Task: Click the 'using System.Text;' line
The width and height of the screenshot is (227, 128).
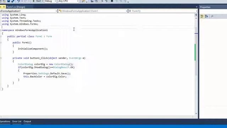Action: point(14,18)
